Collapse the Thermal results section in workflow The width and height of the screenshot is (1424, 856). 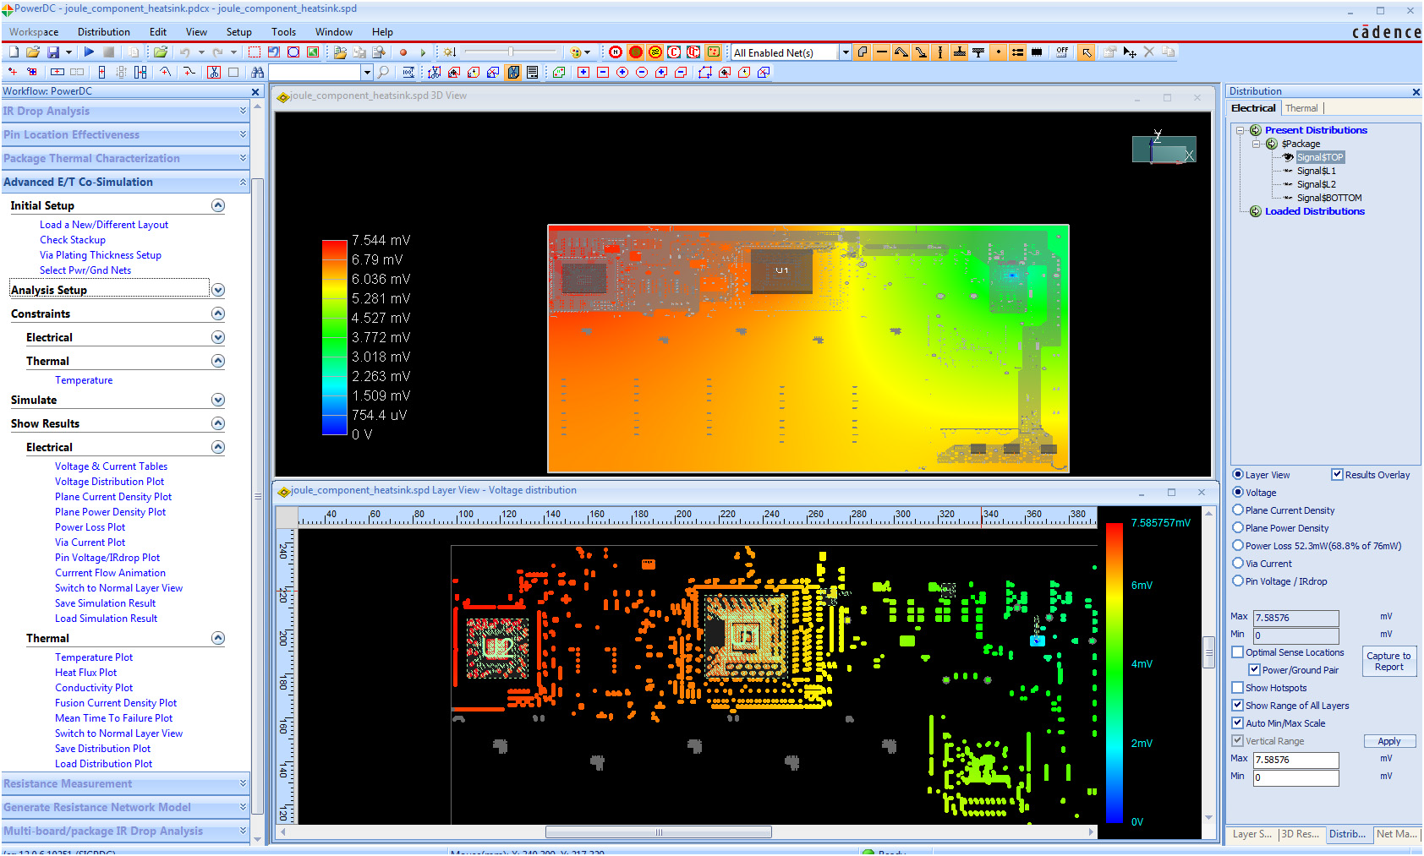coord(218,638)
